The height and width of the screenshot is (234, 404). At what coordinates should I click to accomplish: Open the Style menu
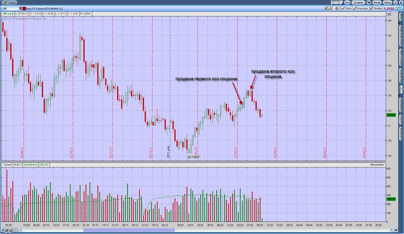tap(346, 9)
